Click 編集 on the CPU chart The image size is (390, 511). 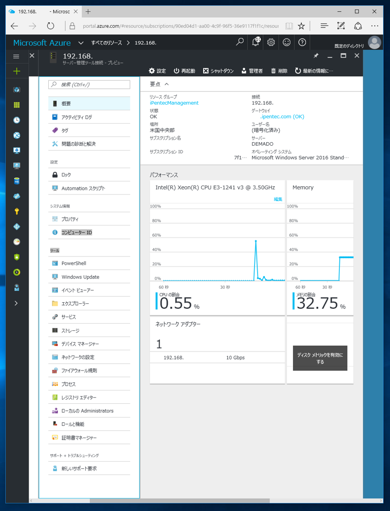pos(278,199)
